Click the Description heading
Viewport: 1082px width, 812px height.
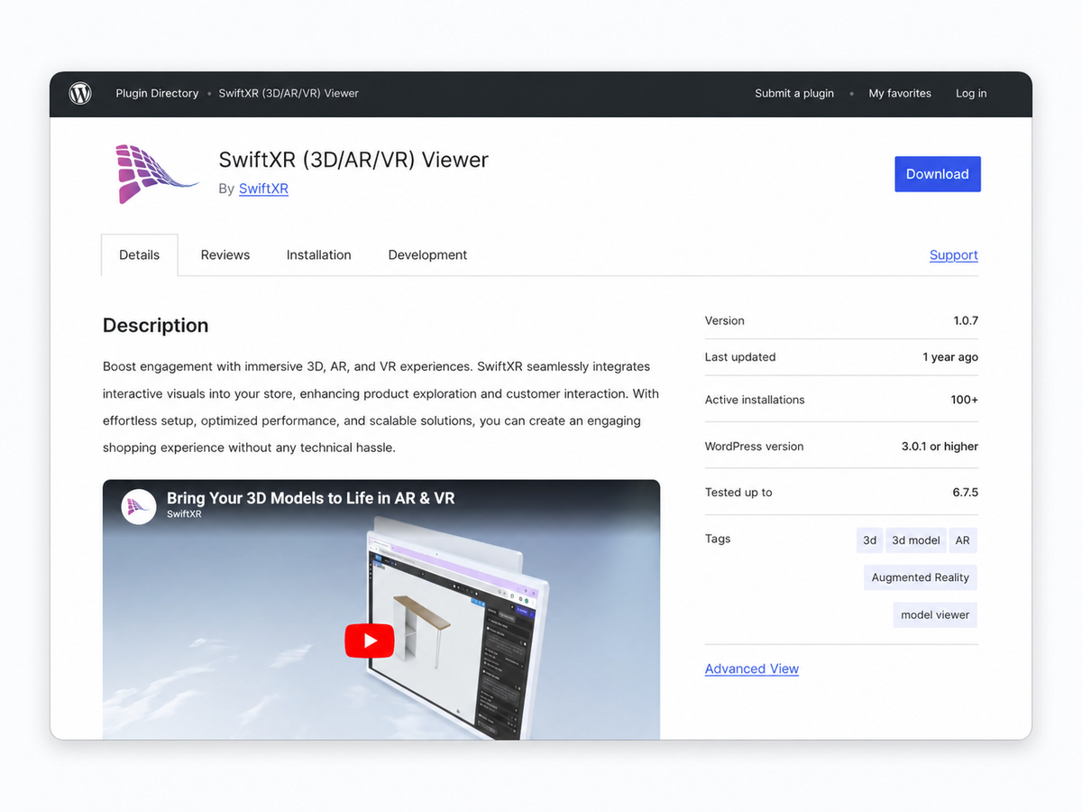(155, 326)
